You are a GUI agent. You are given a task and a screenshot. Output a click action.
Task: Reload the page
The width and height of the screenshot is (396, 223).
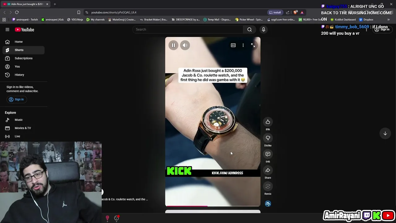coord(17,12)
